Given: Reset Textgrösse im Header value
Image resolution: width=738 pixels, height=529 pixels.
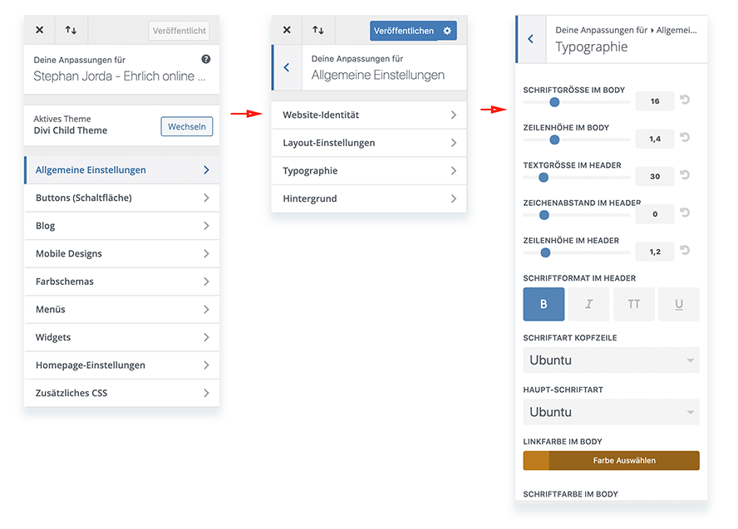Looking at the screenshot, I should (685, 175).
